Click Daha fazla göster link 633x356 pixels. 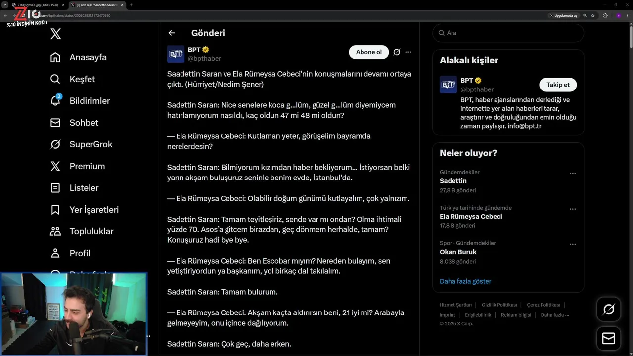pyautogui.click(x=465, y=281)
